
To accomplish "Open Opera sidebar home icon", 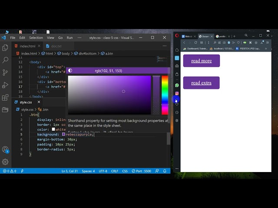I will [177, 50].
